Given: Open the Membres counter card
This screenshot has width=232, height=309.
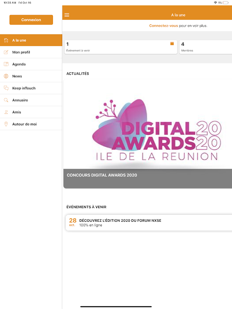Looking at the screenshot, I should click(x=206, y=47).
